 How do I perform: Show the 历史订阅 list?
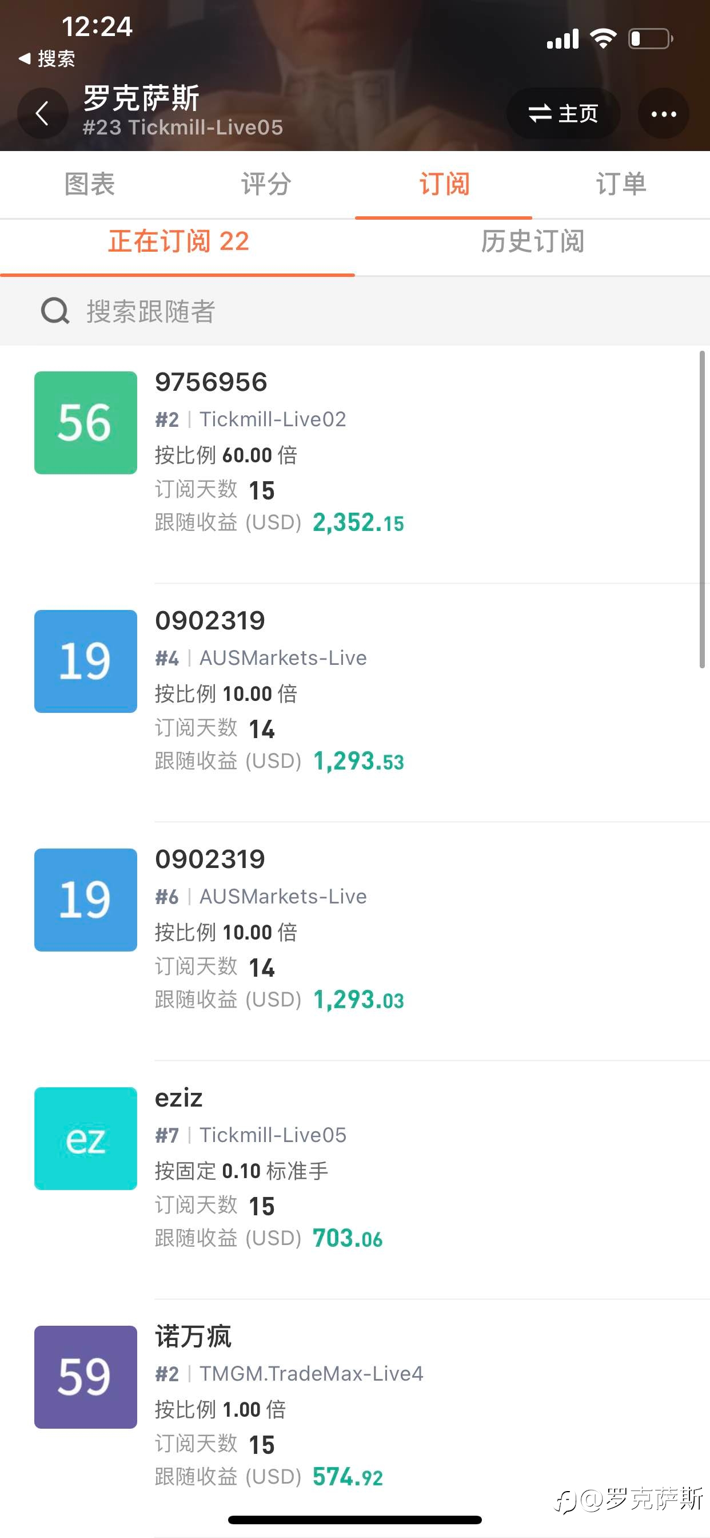pyautogui.click(x=532, y=241)
